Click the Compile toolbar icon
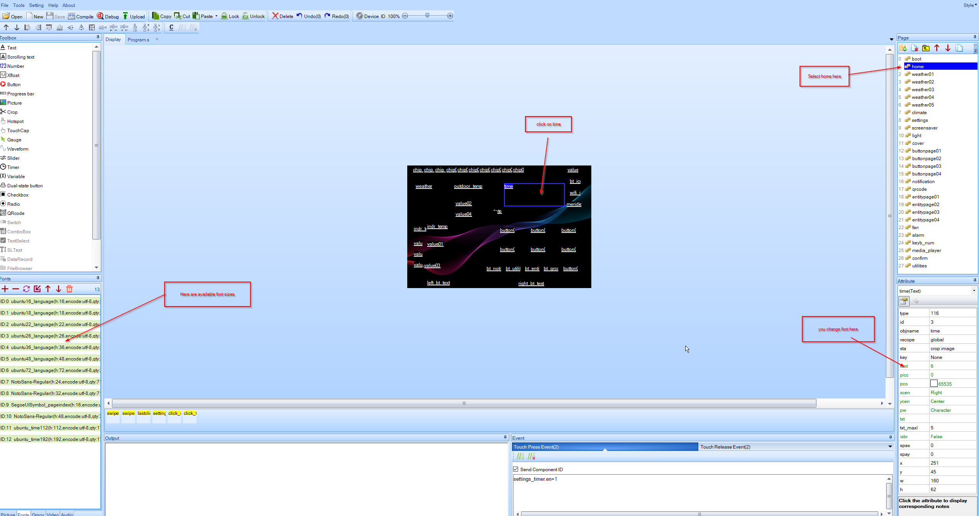Viewport: 979px width, 516px height. (72, 16)
